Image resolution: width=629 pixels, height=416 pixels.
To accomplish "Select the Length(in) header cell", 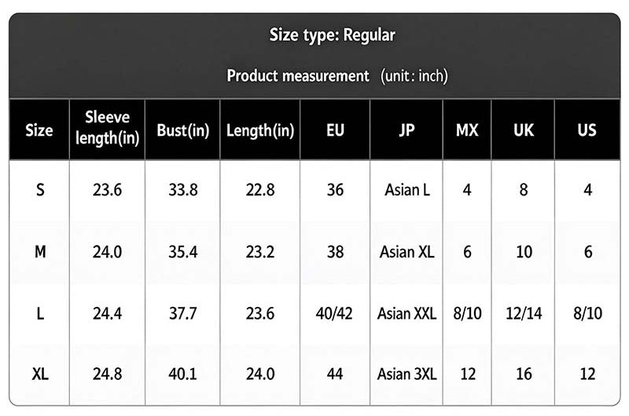I will (x=260, y=130).
